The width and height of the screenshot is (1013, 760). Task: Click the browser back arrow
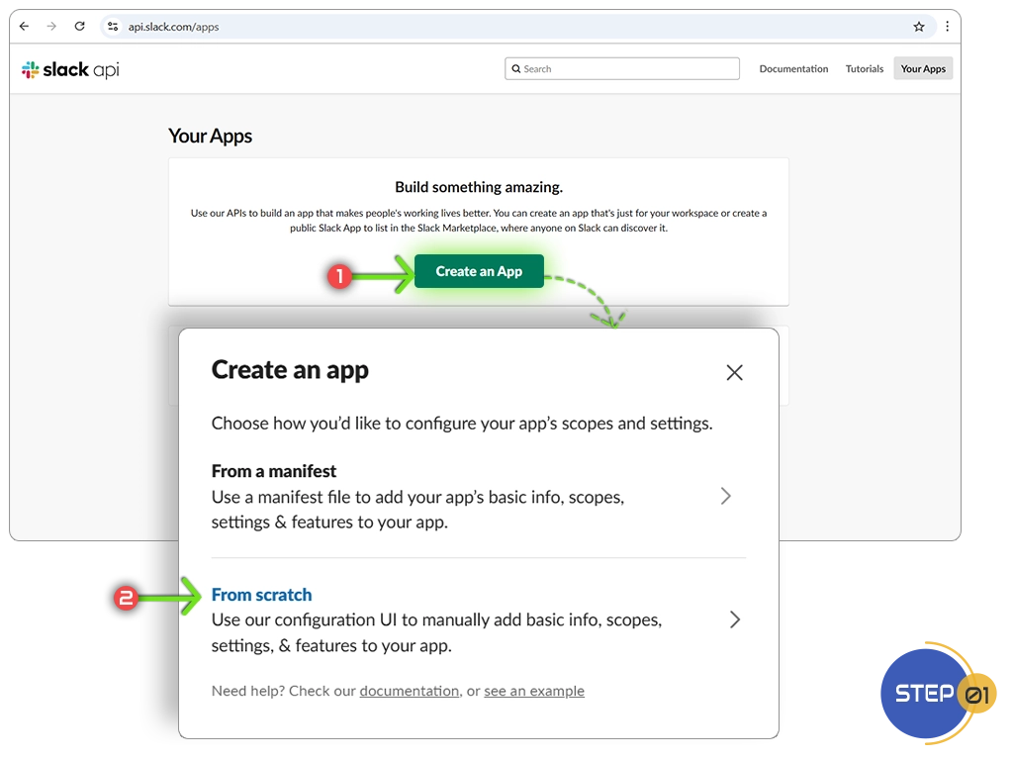point(25,27)
